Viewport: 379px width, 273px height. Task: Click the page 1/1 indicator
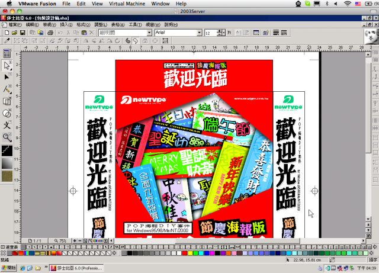tap(34, 241)
